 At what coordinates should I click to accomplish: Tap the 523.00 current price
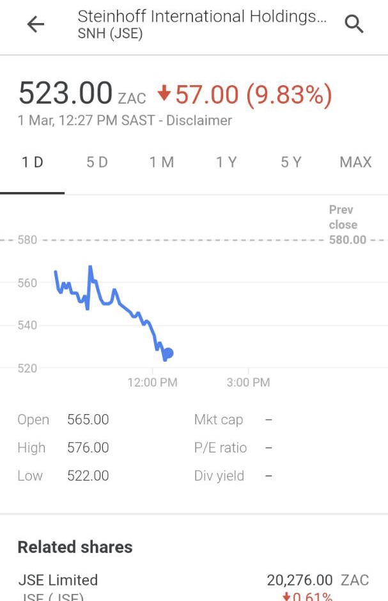point(66,93)
